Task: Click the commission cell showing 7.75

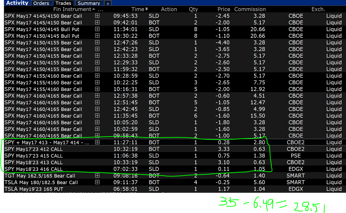Action: click(x=259, y=82)
